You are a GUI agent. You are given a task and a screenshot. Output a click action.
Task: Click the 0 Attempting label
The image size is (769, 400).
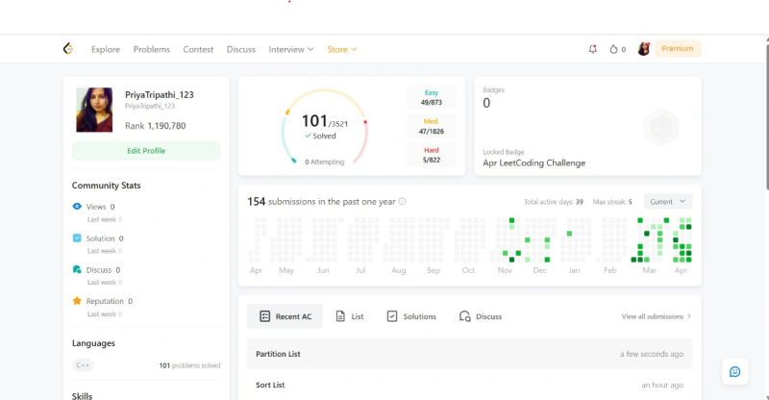pos(324,162)
